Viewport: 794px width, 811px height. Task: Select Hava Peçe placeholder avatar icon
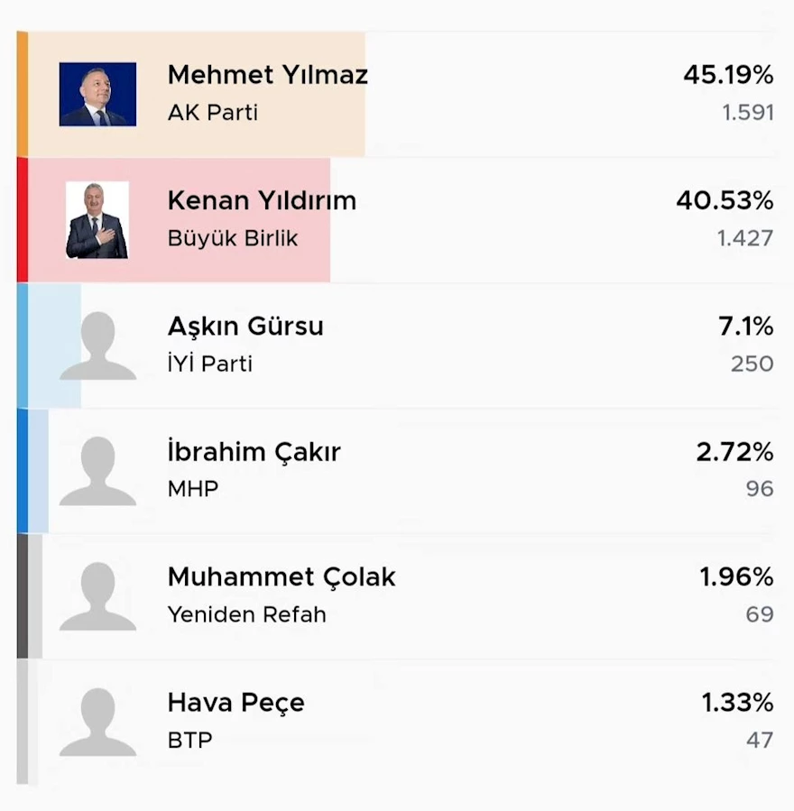97,722
